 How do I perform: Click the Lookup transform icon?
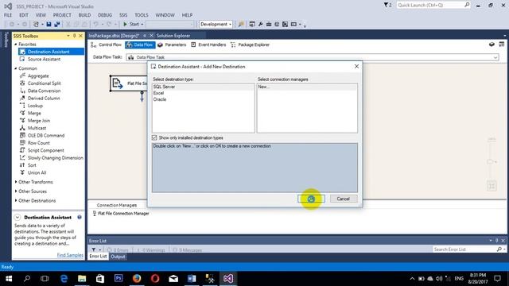(x=22, y=106)
